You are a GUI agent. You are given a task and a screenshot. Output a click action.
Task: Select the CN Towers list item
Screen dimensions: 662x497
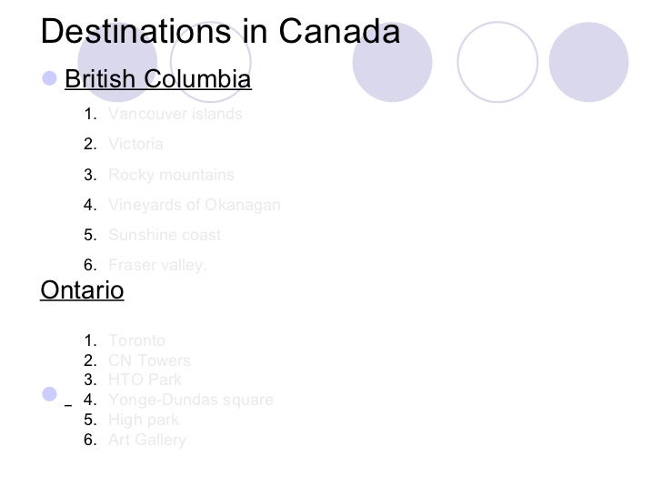(x=149, y=360)
